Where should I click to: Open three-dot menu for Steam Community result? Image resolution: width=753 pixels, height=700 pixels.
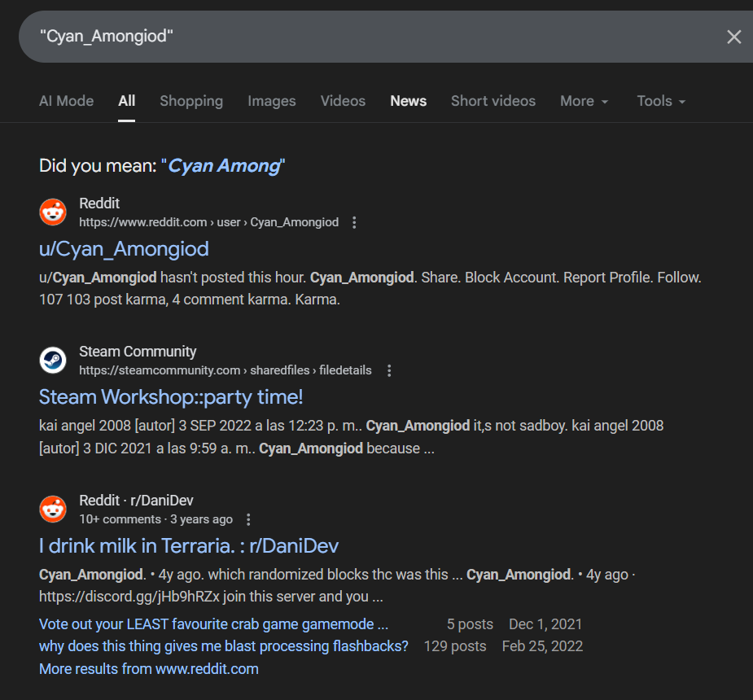pyautogui.click(x=389, y=370)
